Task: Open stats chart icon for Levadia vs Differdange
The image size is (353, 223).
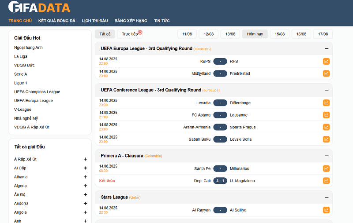Action: click(326, 103)
